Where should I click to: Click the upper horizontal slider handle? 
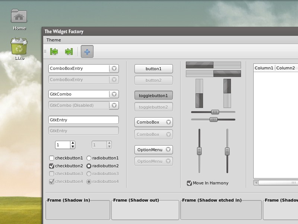point(215,112)
